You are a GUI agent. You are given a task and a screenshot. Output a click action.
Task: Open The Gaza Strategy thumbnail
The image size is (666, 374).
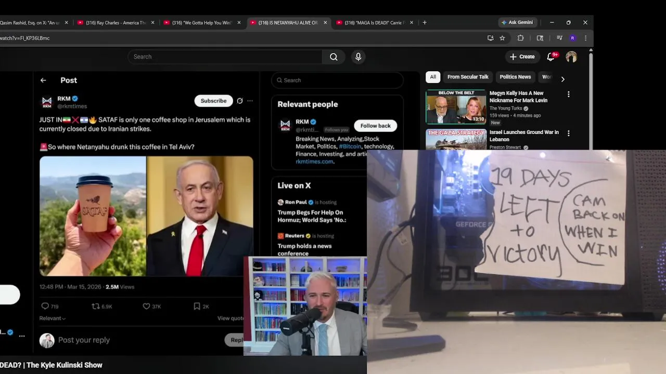click(x=456, y=139)
